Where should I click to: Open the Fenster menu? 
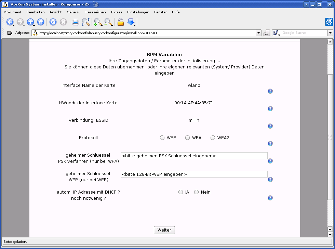160,12
